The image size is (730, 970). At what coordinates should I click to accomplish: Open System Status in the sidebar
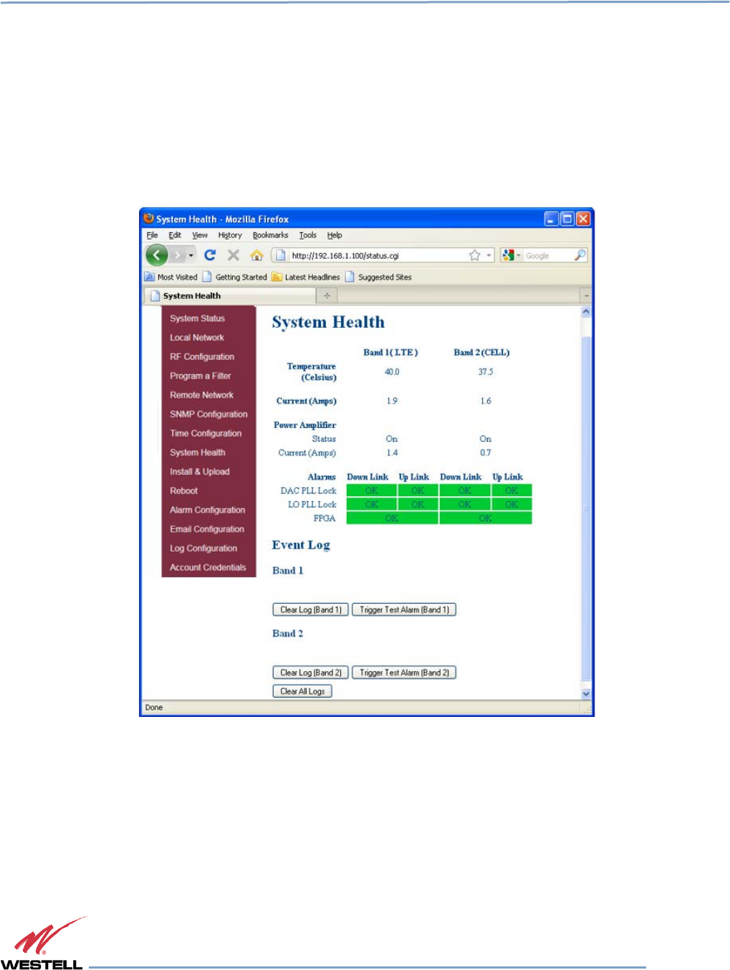pyautogui.click(x=197, y=318)
